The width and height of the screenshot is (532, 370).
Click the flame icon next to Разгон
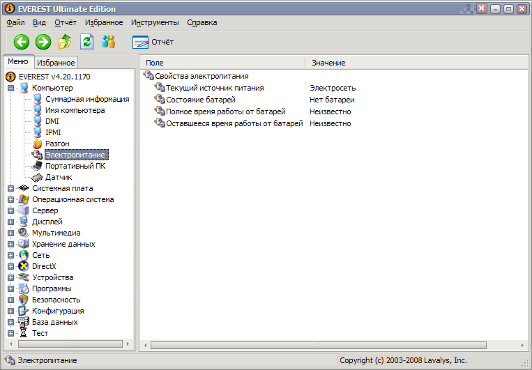coord(38,144)
